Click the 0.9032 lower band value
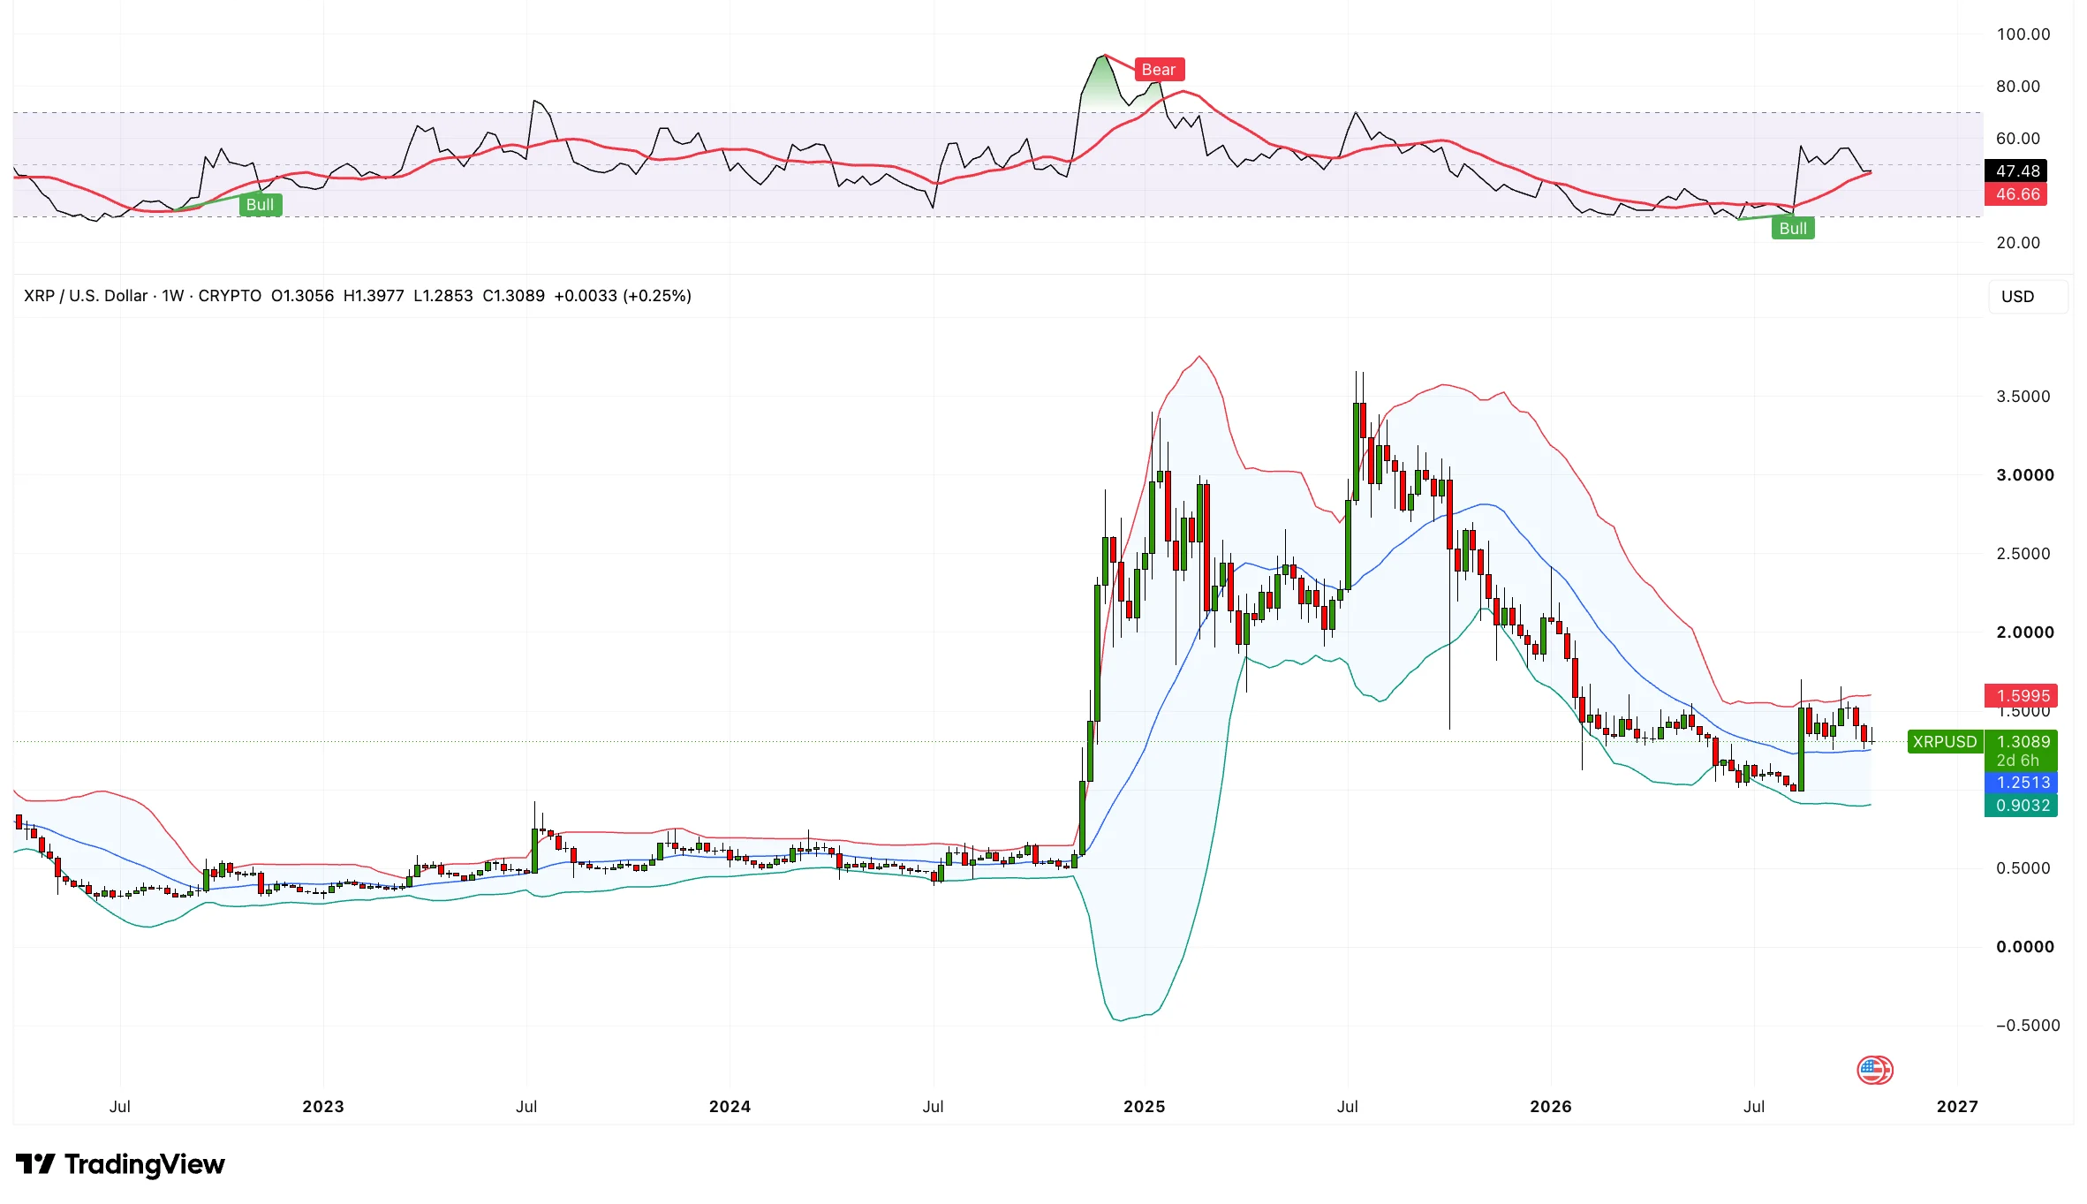The width and height of the screenshot is (2087, 1204). 2021,806
